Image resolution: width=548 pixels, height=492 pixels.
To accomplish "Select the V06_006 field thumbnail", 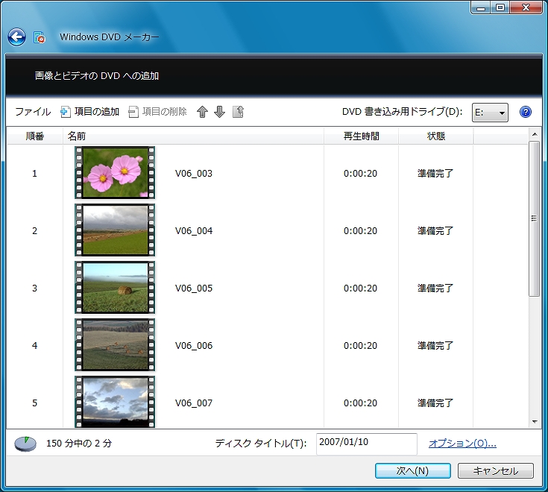I will (115, 345).
